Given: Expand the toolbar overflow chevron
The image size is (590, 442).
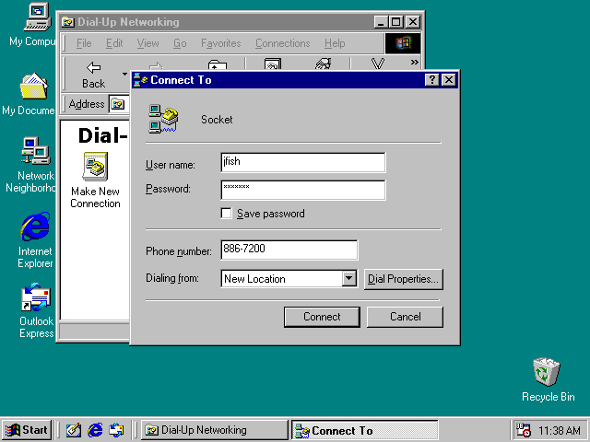Looking at the screenshot, I should pos(414,62).
